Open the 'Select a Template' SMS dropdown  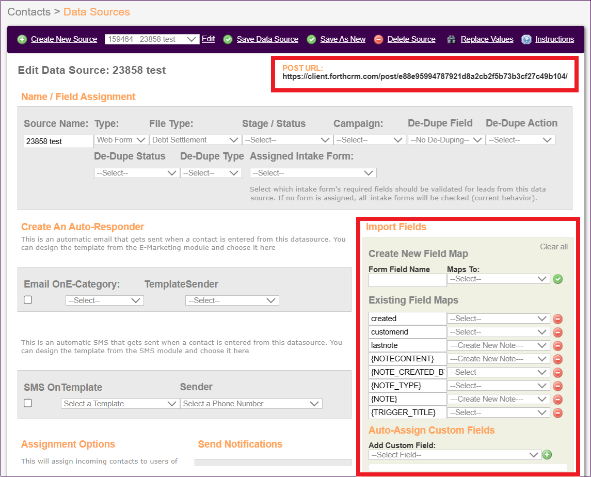[x=120, y=404]
